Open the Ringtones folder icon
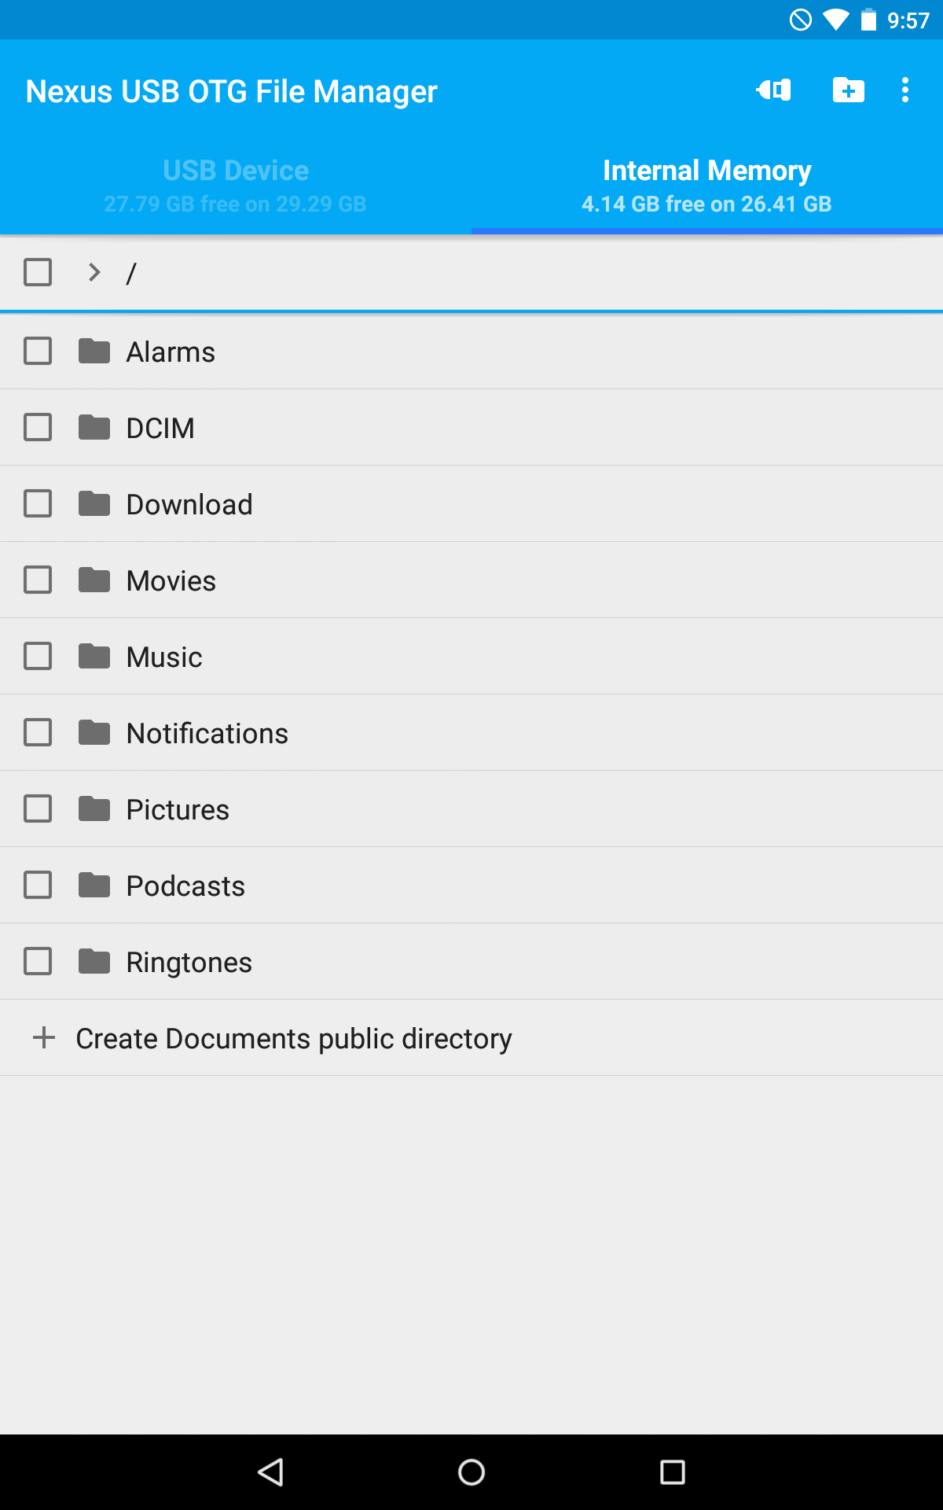Image resolution: width=943 pixels, height=1510 pixels. click(x=94, y=961)
